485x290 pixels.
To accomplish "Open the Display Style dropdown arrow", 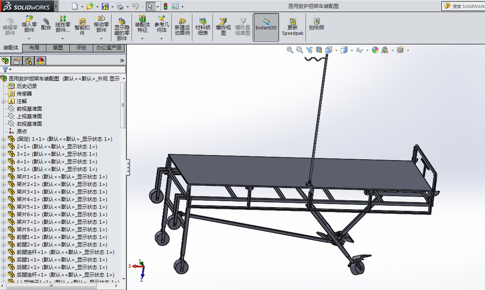I will [351, 50].
